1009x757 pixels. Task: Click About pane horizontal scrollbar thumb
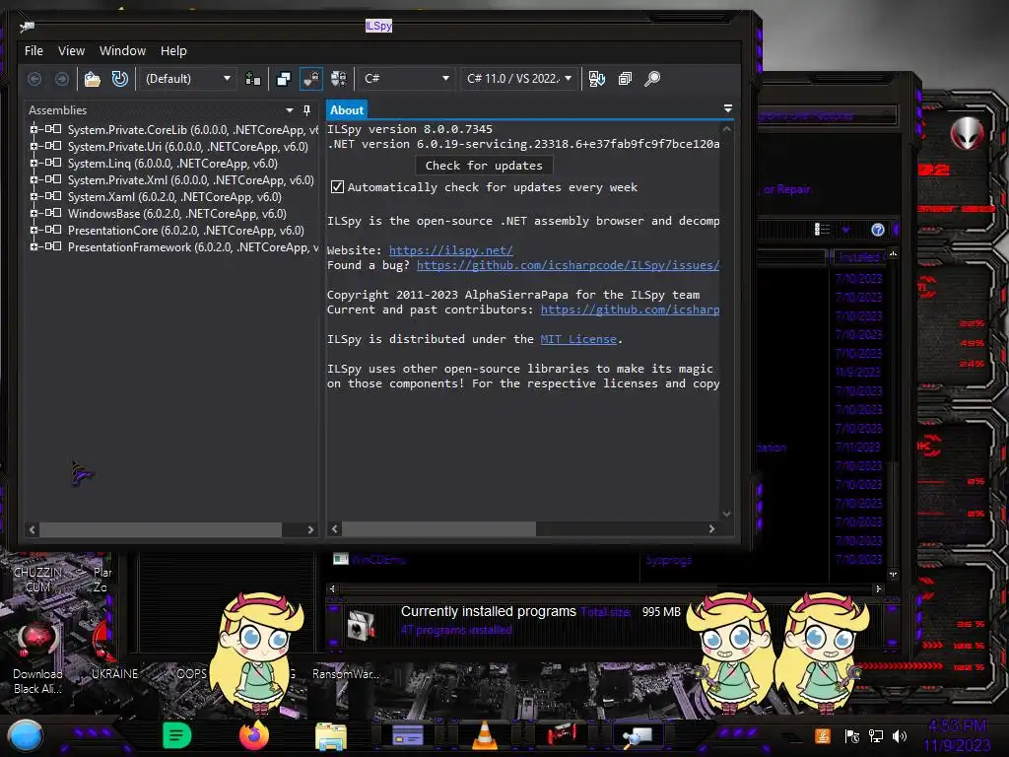click(438, 529)
